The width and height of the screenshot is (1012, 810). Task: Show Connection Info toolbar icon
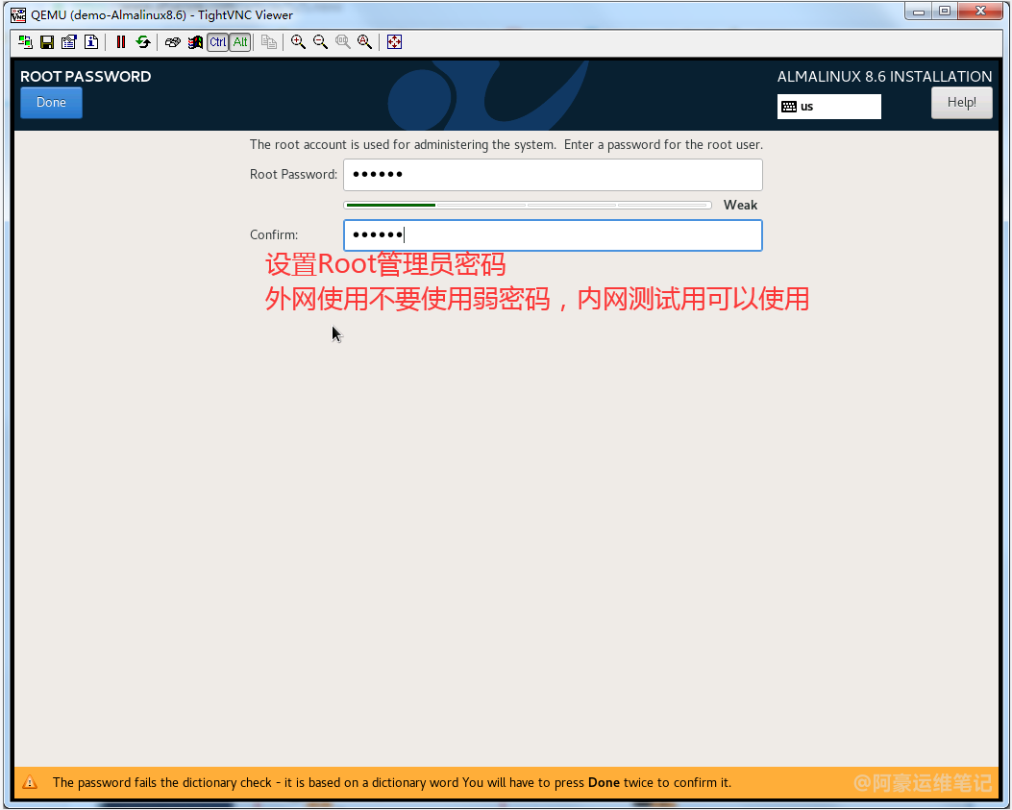[91, 42]
